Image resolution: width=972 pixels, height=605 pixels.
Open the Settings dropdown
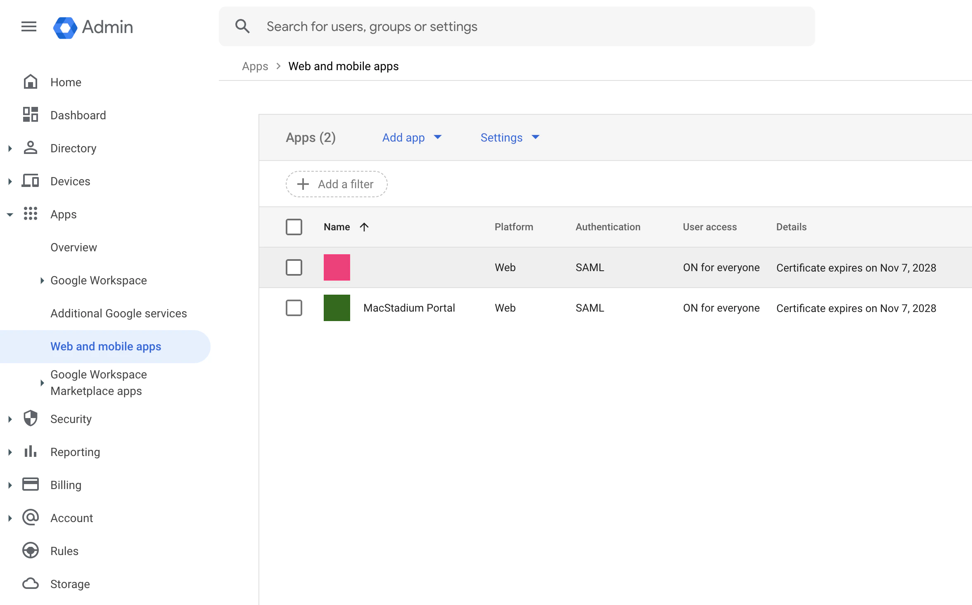click(510, 137)
